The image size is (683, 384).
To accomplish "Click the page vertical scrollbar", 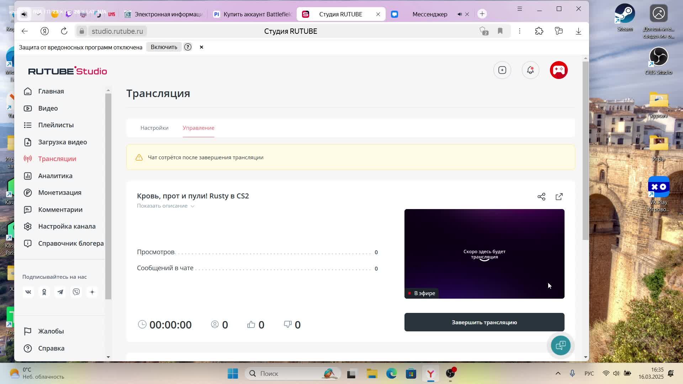I will coord(586,151).
